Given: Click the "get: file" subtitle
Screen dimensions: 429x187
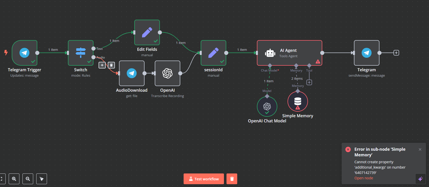Looking at the screenshot, I should coord(132,96).
